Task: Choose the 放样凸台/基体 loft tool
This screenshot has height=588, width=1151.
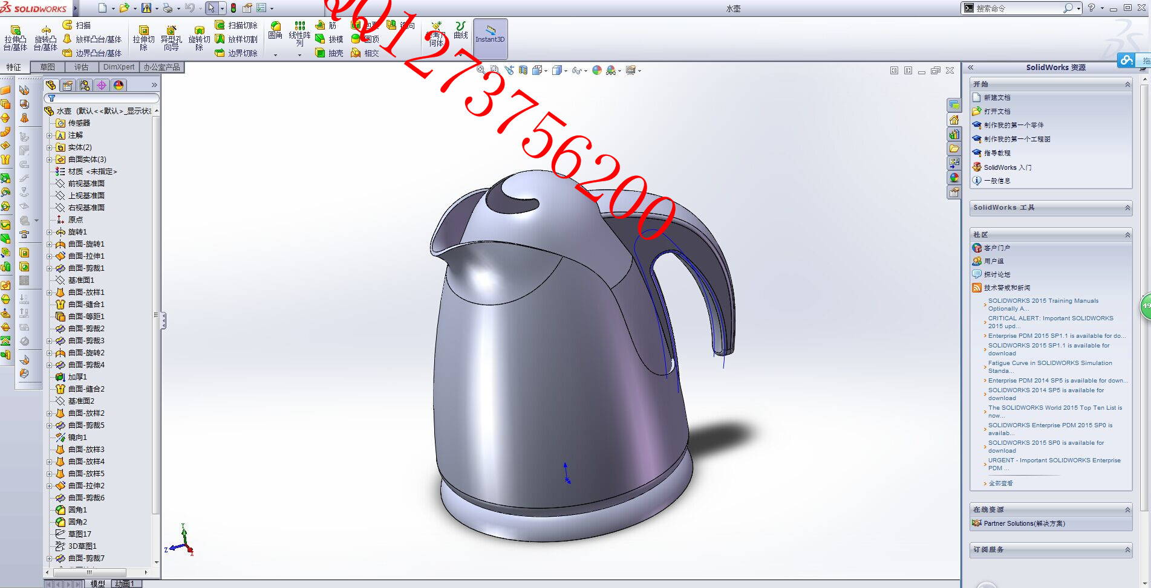Action: point(93,39)
